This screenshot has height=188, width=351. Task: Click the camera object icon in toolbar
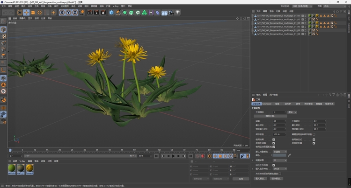[x=171, y=13]
